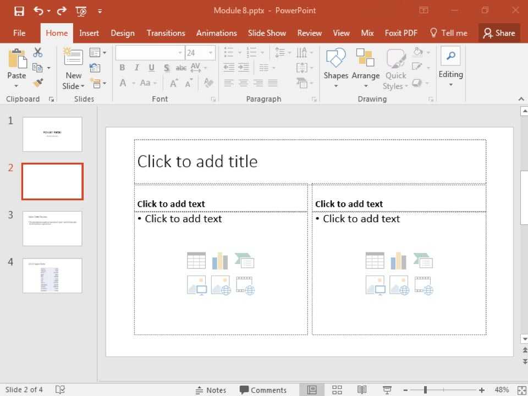528x396 pixels.
Task: Toggle Bold formatting
Action: pyautogui.click(x=122, y=68)
